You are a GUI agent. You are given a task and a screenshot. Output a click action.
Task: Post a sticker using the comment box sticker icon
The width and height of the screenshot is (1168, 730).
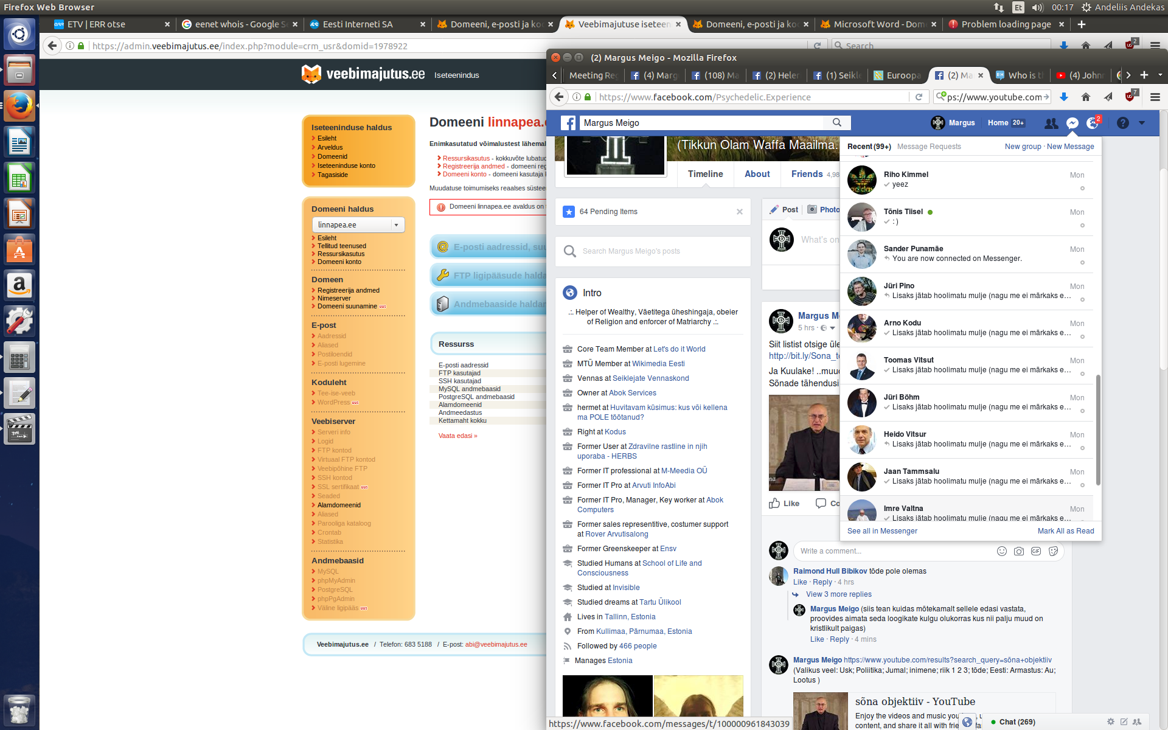click(x=1053, y=551)
